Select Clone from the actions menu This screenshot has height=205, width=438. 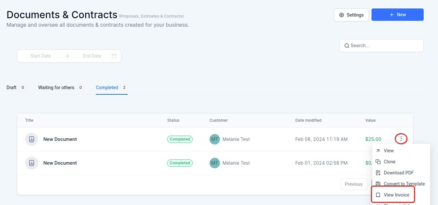(x=390, y=161)
